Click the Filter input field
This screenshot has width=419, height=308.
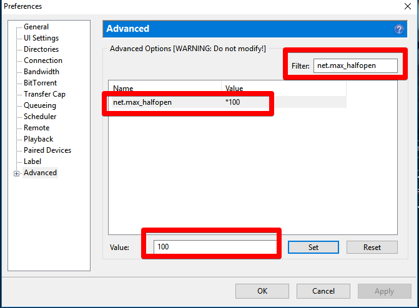(355, 65)
